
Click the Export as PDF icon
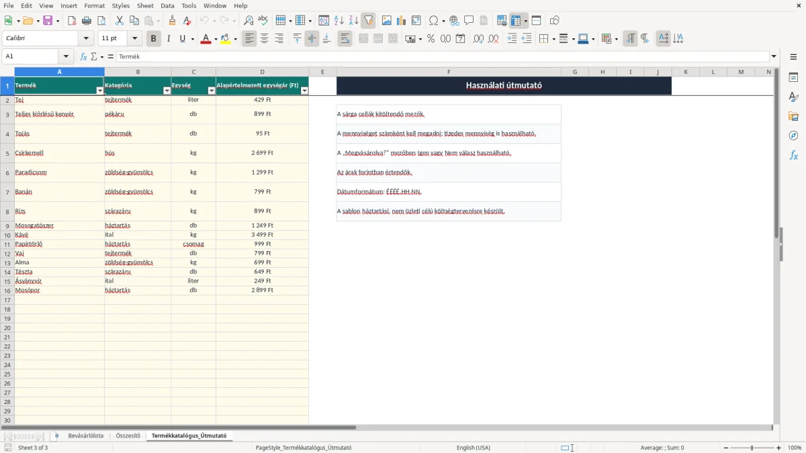point(72,21)
